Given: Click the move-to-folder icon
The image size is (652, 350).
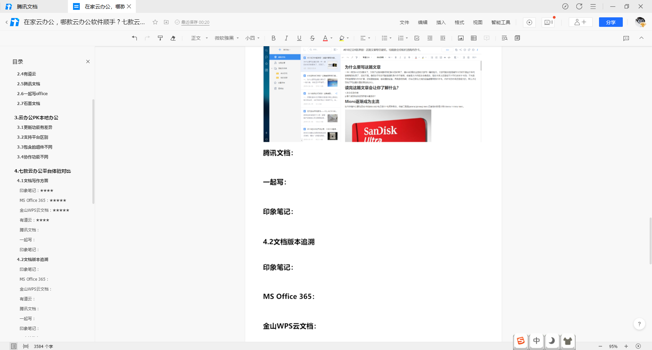Looking at the screenshot, I should 166,22.
